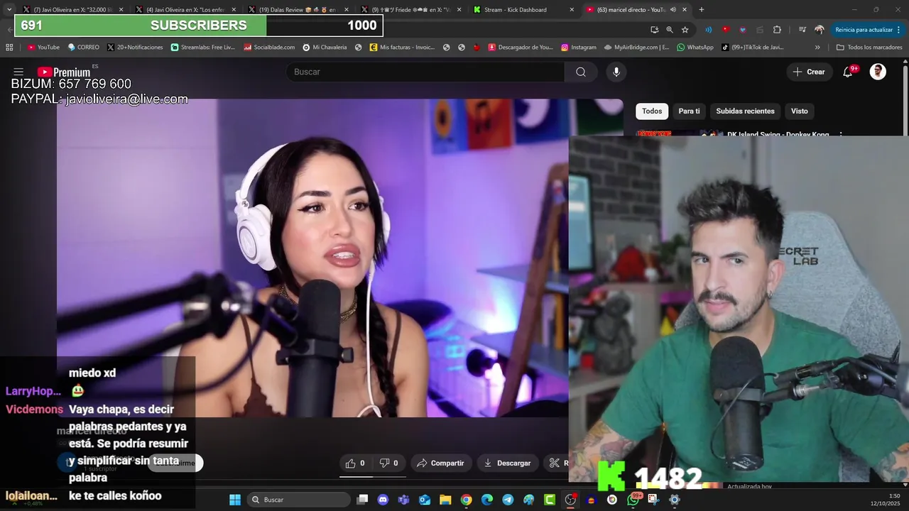The width and height of the screenshot is (909, 511).
Task: Open the Instagram bookmark
Action: click(578, 48)
